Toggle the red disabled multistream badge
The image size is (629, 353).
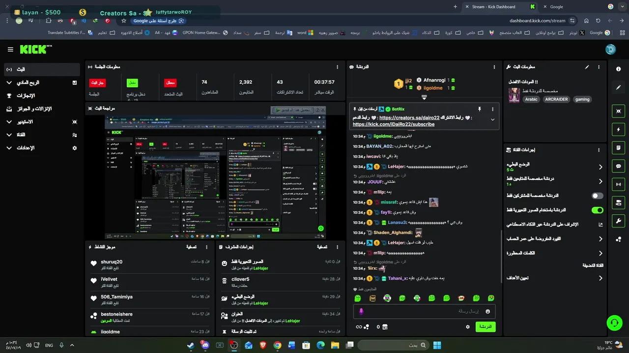click(170, 83)
